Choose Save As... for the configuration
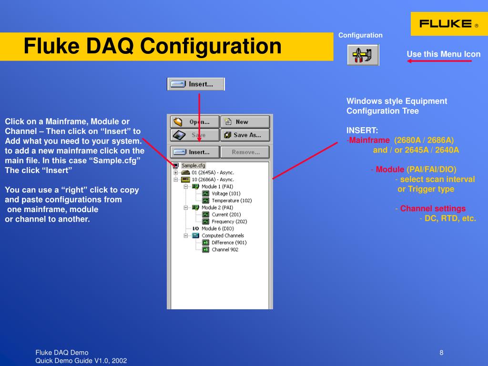 pos(245,135)
